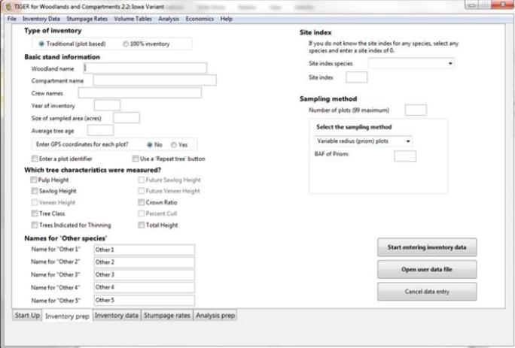This screenshot has height=348, width=515.
Task: Click Start entering inventory data button
Action: coord(426,247)
